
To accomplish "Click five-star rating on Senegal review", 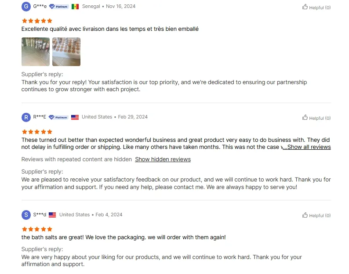I will 37,21.
